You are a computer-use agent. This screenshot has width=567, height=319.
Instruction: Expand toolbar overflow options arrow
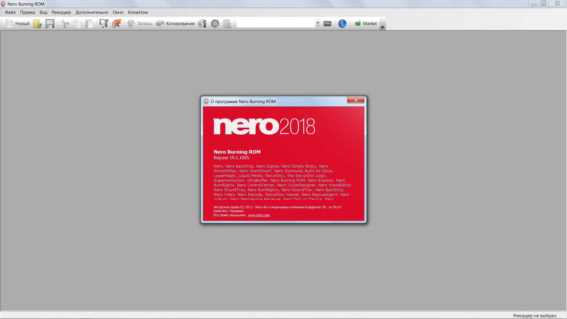pos(382,27)
